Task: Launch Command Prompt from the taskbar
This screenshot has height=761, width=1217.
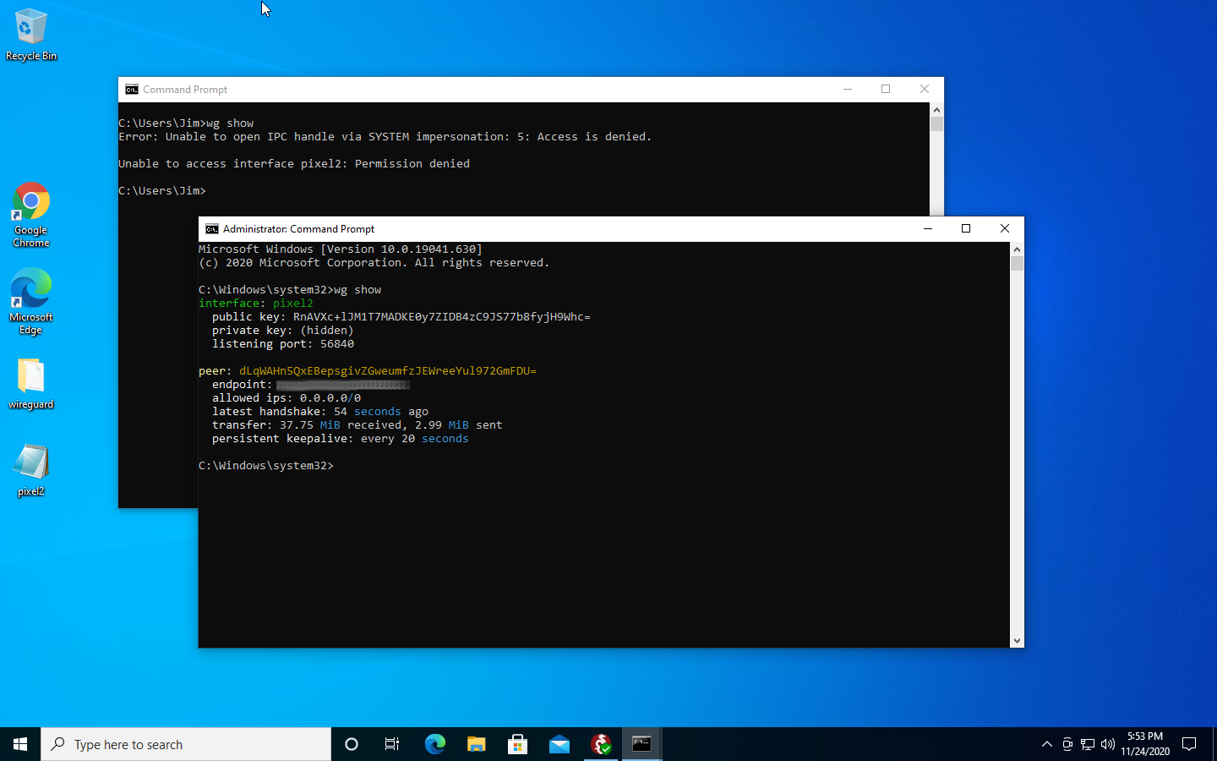Action: click(641, 744)
